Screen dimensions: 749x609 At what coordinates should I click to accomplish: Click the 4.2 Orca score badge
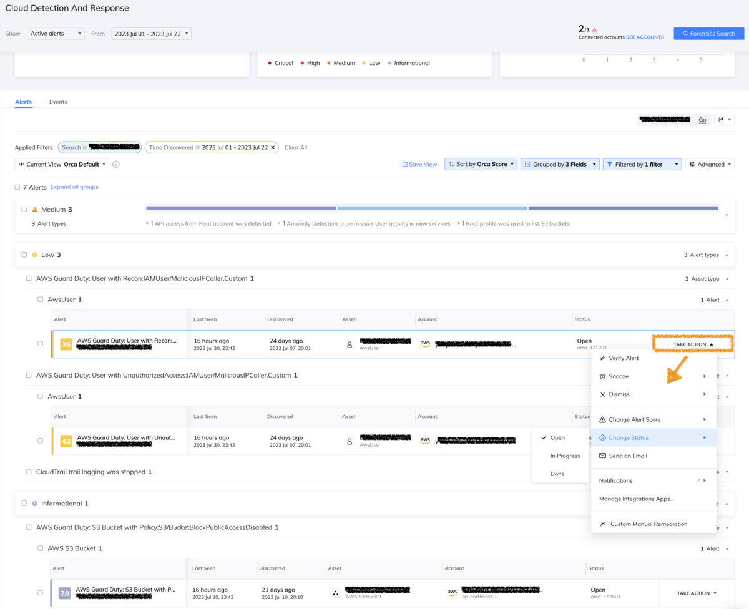[x=66, y=441]
